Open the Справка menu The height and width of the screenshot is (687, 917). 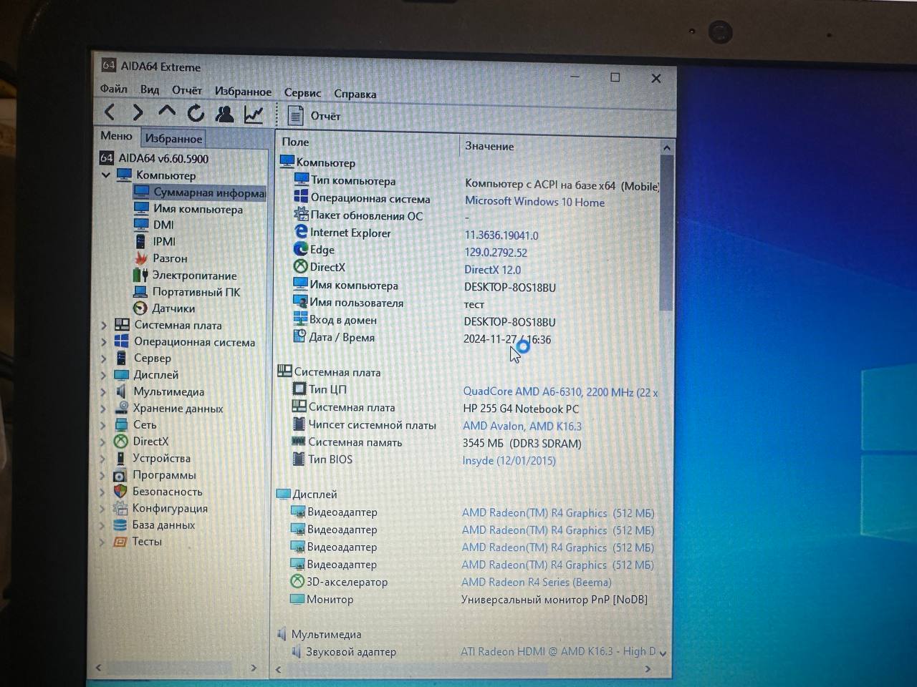coord(355,94)
